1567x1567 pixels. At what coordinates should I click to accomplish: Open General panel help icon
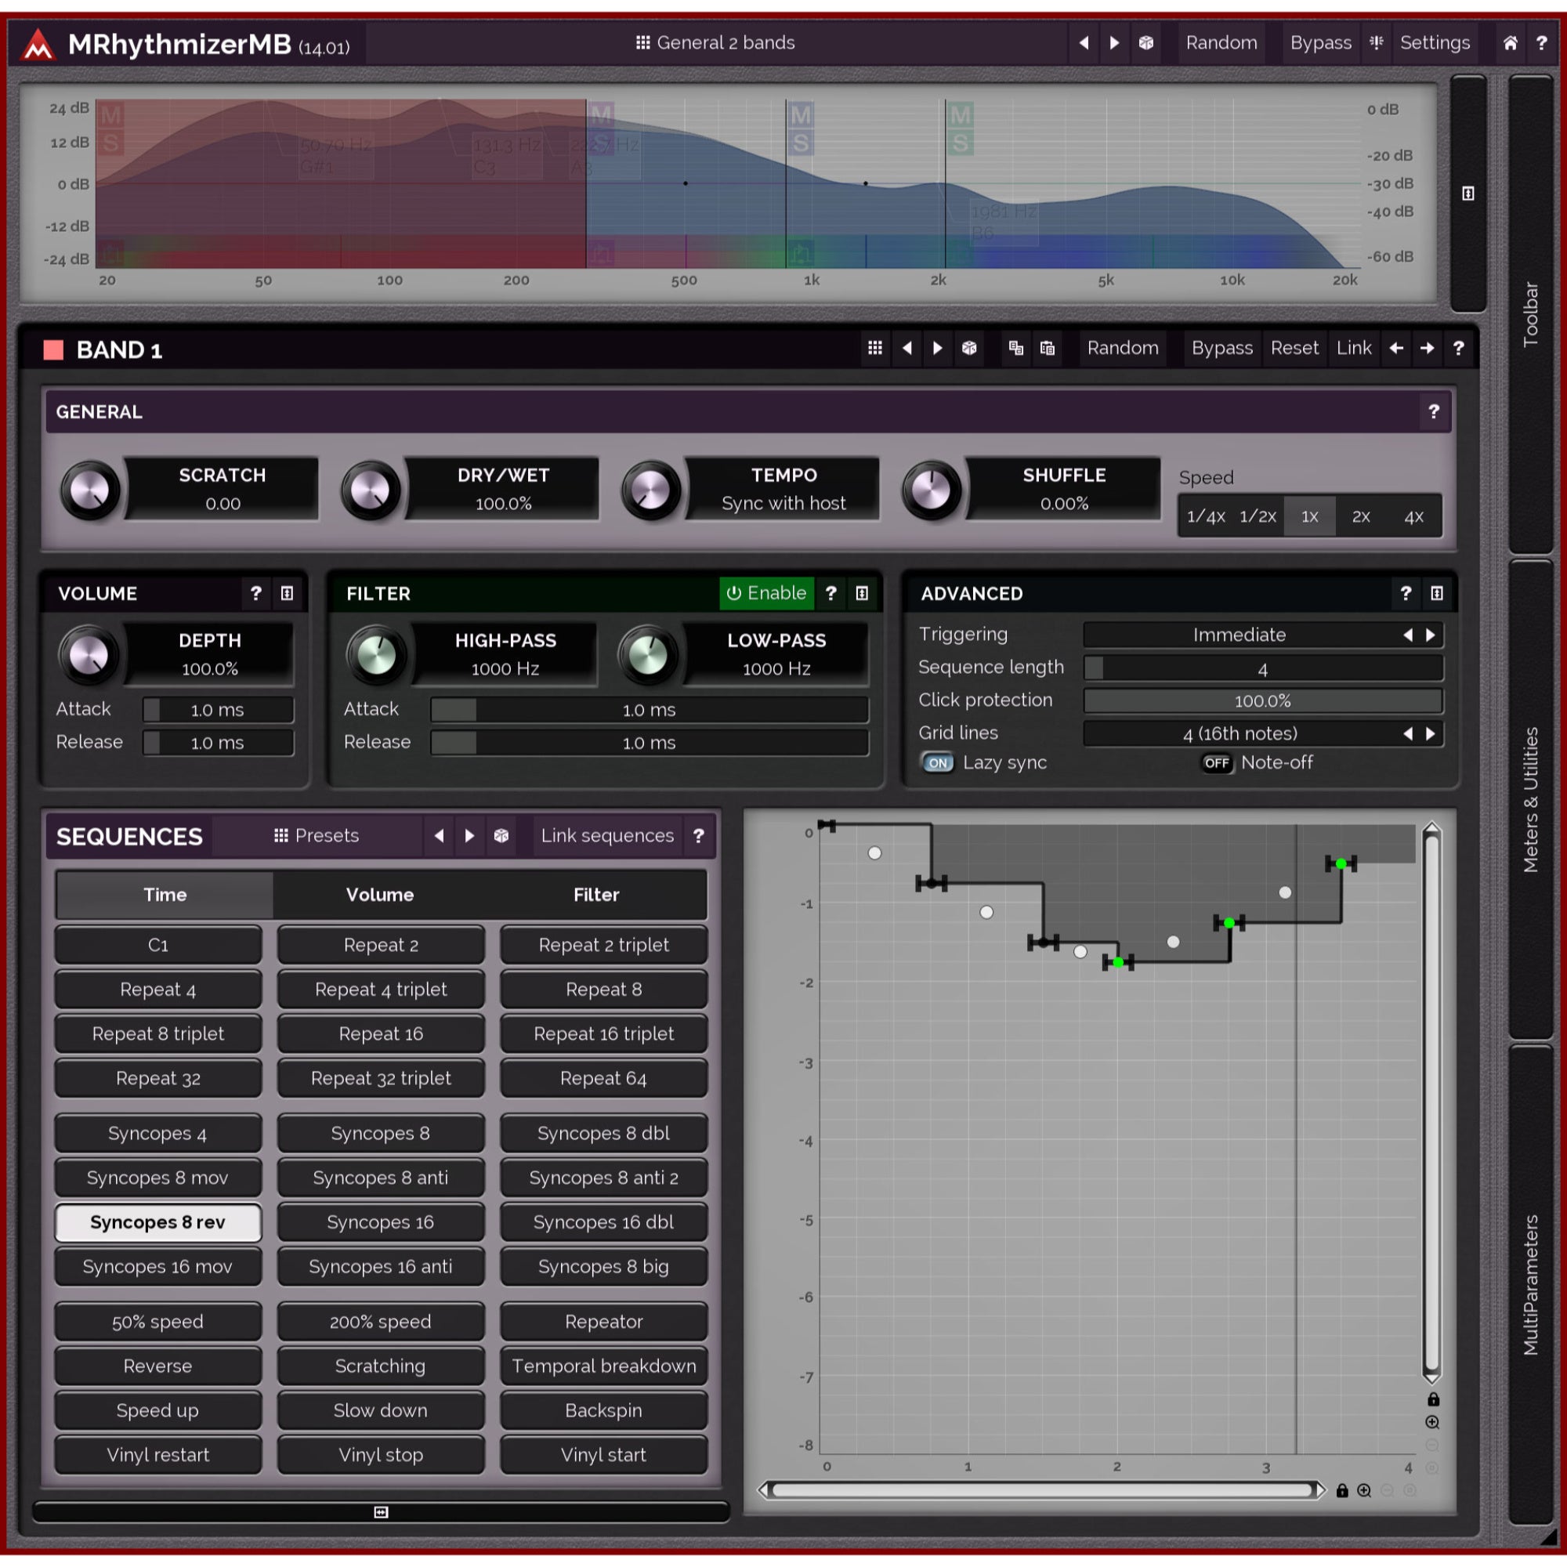1433,412
